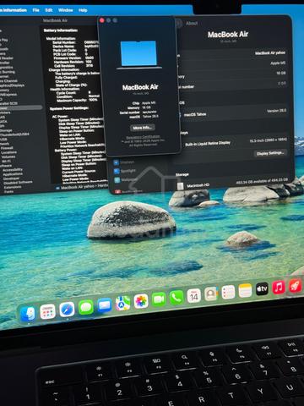The width and height of the screenshot is (304, 406).
Task: Open Contacts app in the Dock
Action: pyautogui.click(x=211, y=294)
